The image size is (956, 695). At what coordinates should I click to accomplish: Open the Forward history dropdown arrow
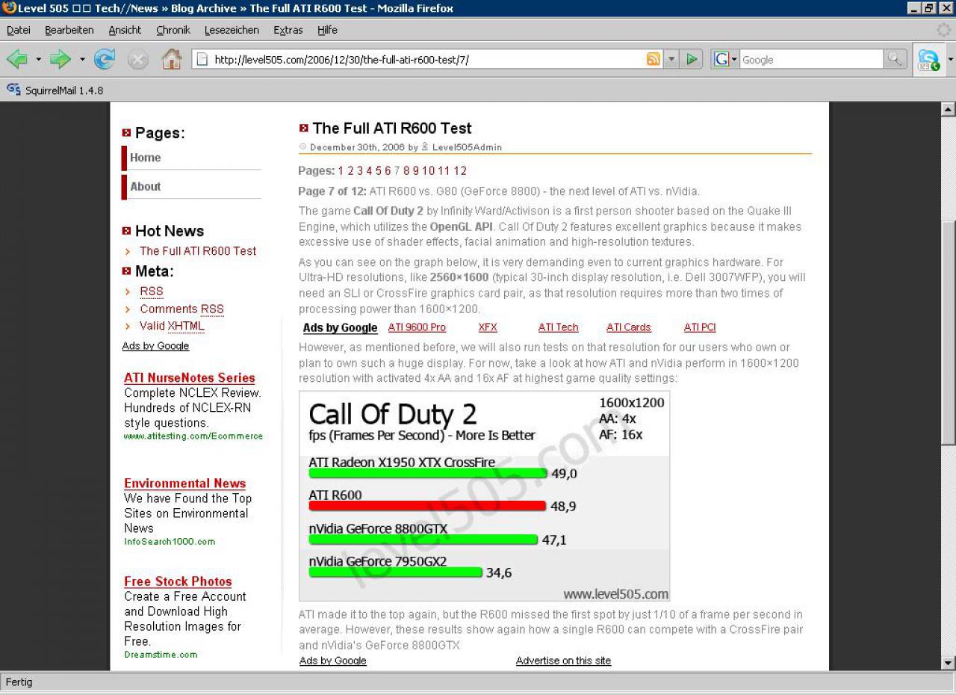(82, 59)
